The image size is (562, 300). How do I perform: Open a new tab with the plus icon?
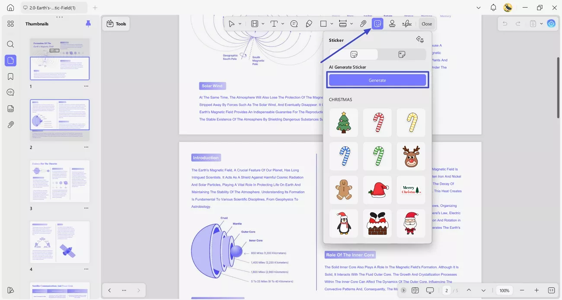click(95, 8)
